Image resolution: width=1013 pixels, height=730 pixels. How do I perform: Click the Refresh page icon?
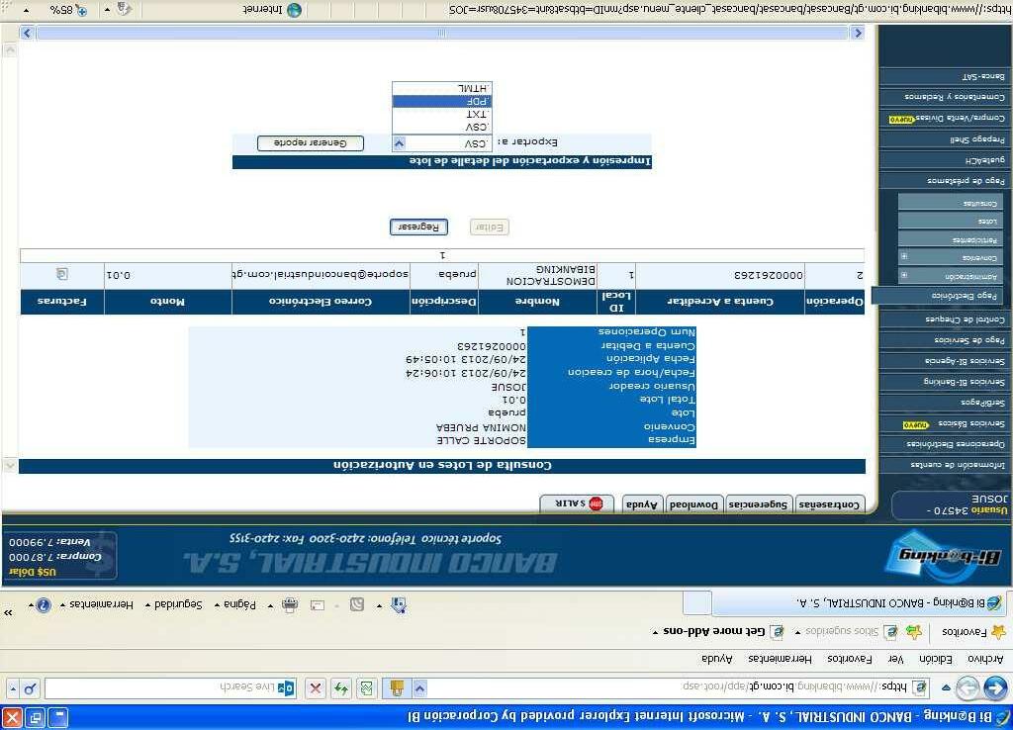[341, 688]
